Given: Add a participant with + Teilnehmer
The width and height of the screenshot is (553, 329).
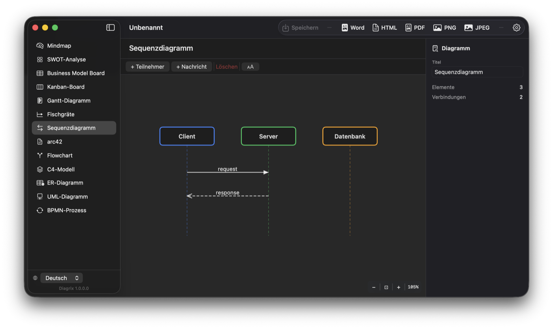Looking at the screenshot, I should pyautogui.click(x=147, y=67).
